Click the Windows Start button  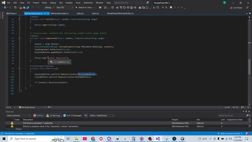(x=4, y=138)
